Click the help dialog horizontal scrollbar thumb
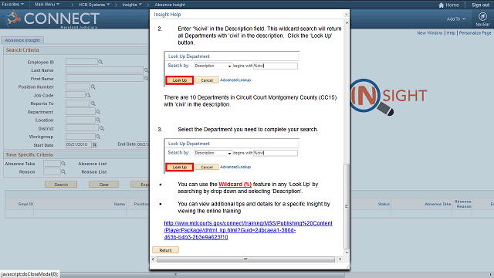Viewport: 494px width, 278px height. pos(245,259)
